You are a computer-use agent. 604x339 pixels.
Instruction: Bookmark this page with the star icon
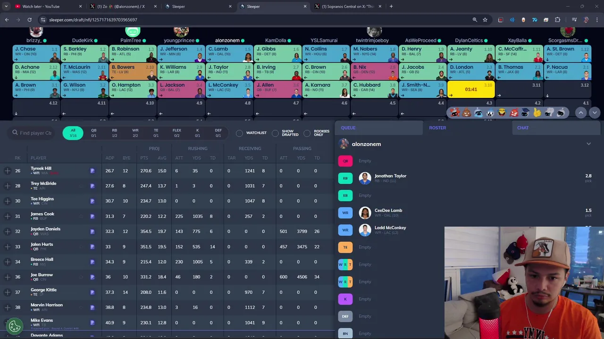(485, 20)
